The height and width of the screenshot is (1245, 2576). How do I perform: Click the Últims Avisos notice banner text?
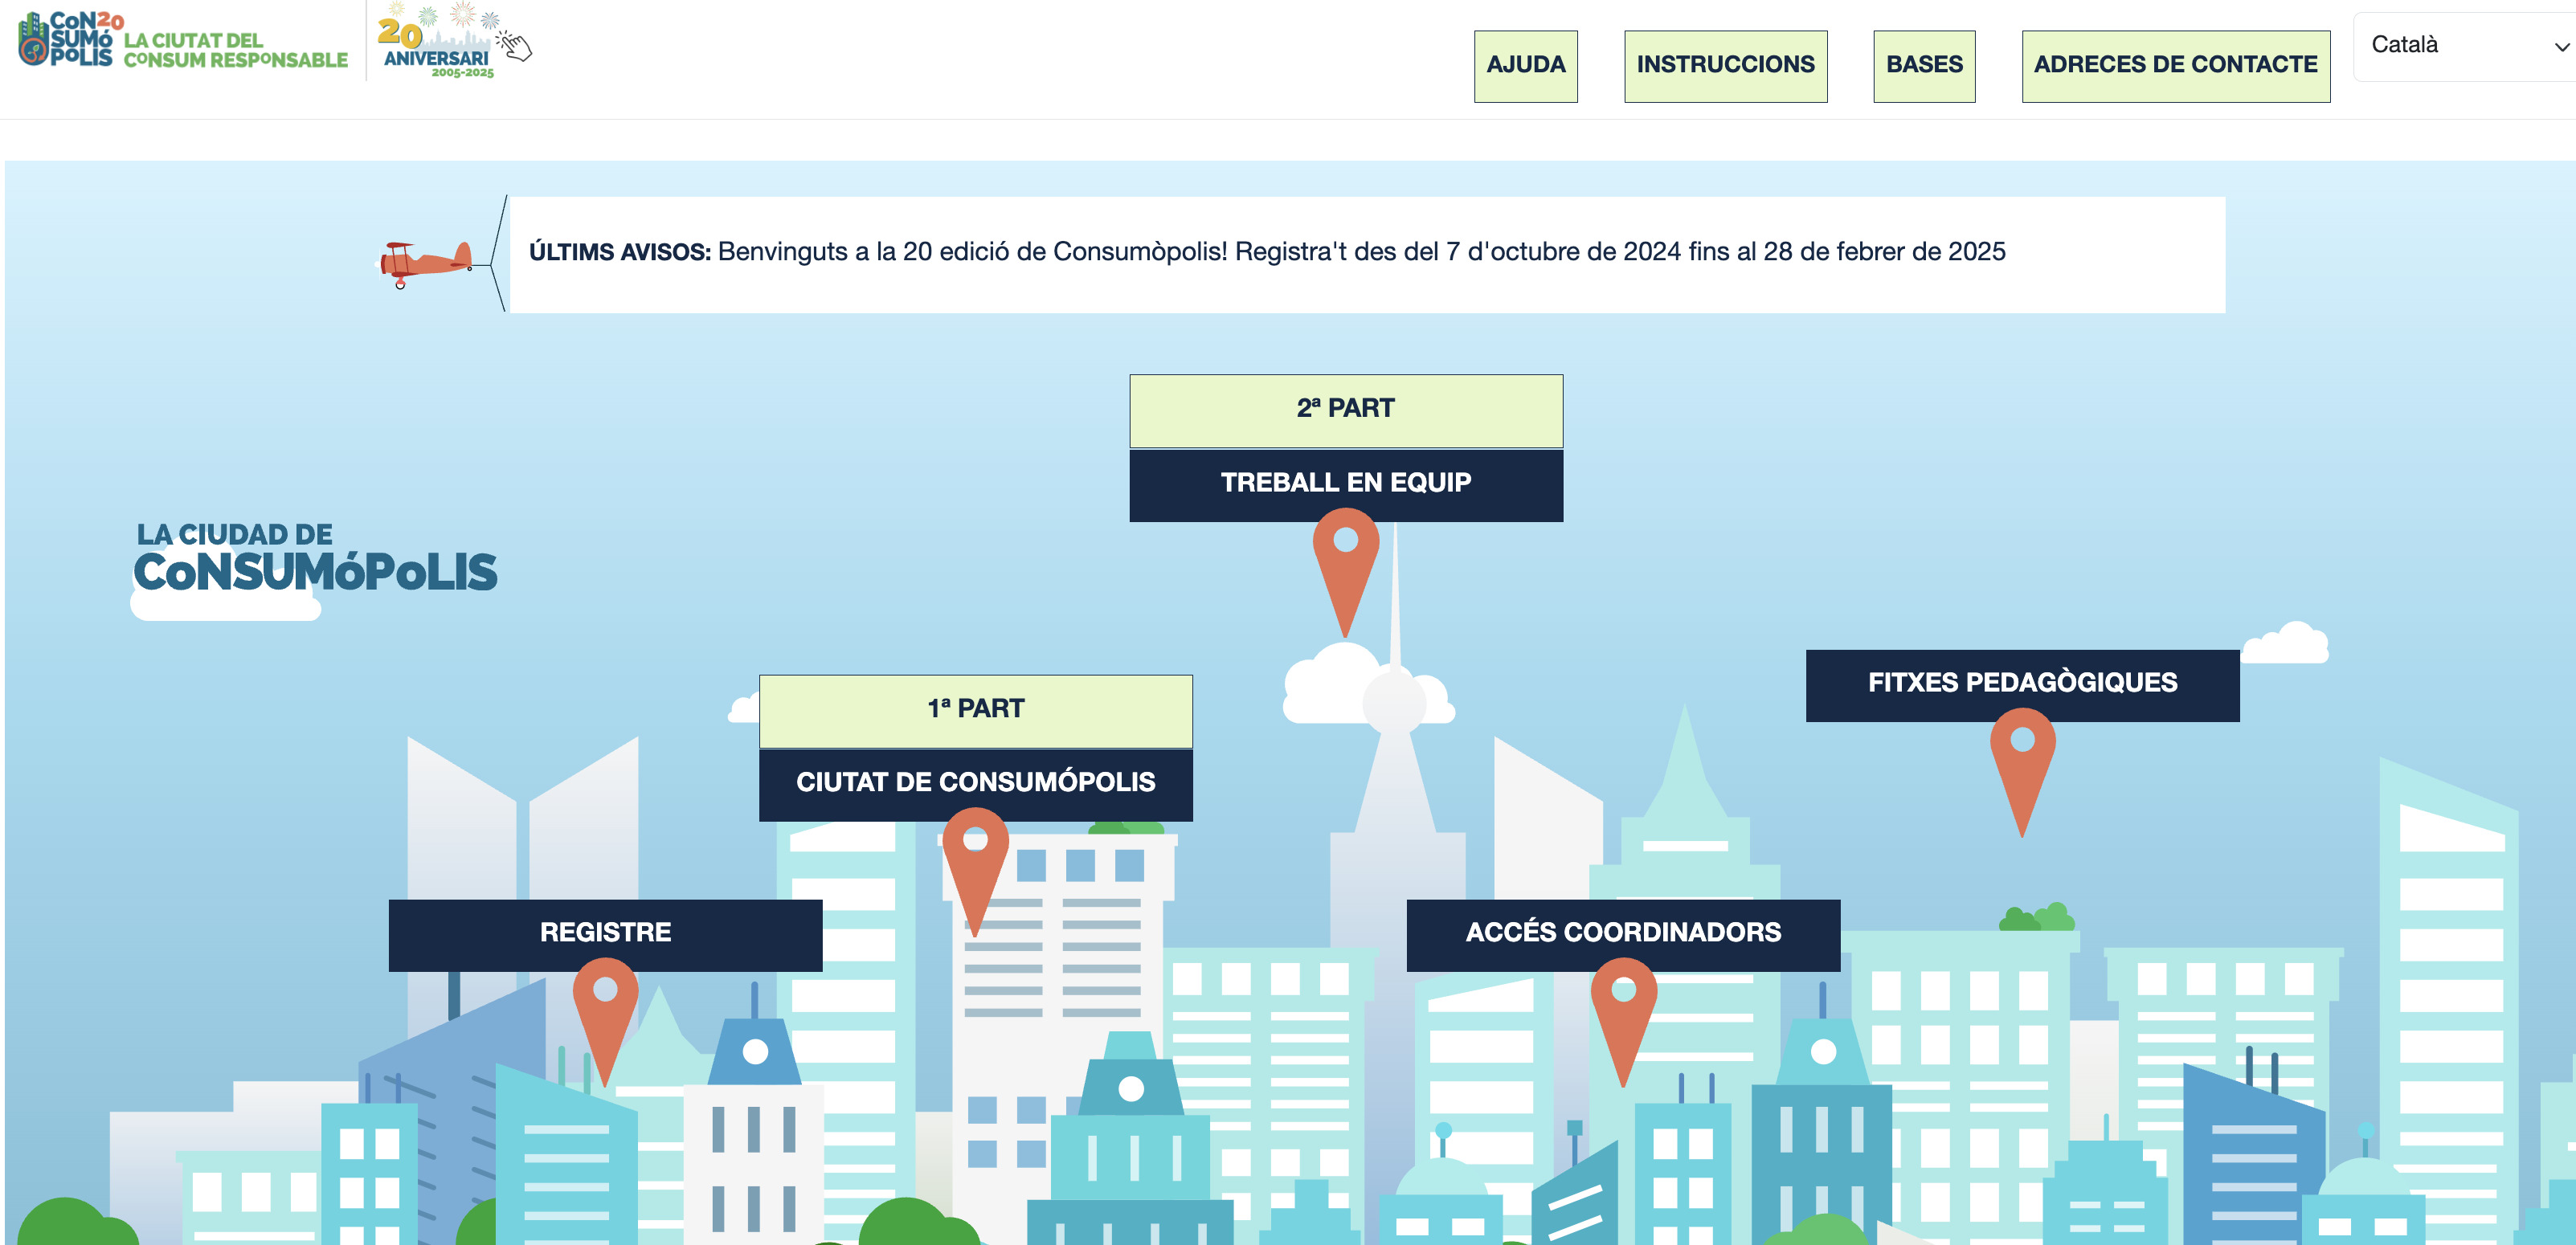(1267, 252)
